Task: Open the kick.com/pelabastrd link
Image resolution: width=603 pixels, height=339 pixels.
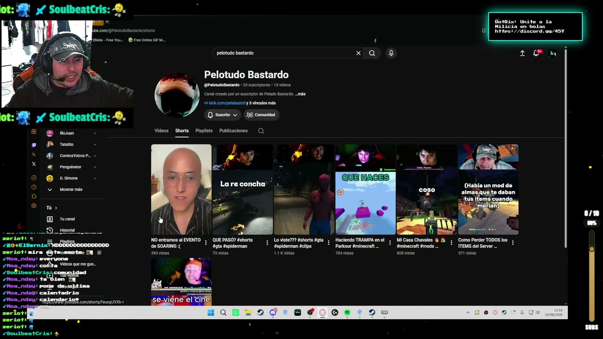Action: pos(227,103)
